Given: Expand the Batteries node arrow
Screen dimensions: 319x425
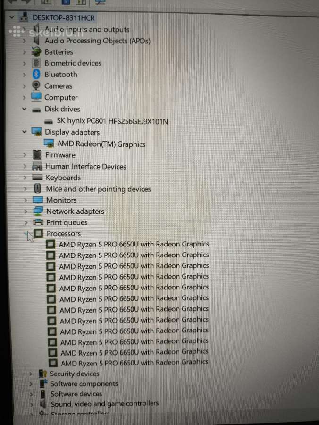Looking at the screenshot, I should pos(25,52).
